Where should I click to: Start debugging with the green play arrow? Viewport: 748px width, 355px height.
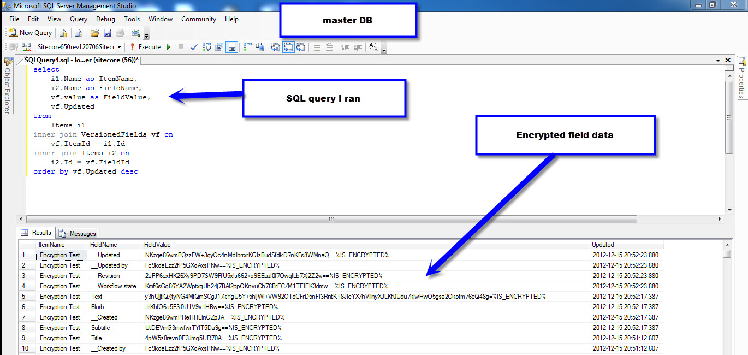click(169, 47)
